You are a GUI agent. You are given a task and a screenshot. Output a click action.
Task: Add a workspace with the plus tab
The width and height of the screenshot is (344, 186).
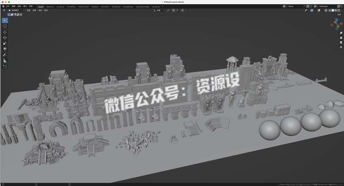163,6
